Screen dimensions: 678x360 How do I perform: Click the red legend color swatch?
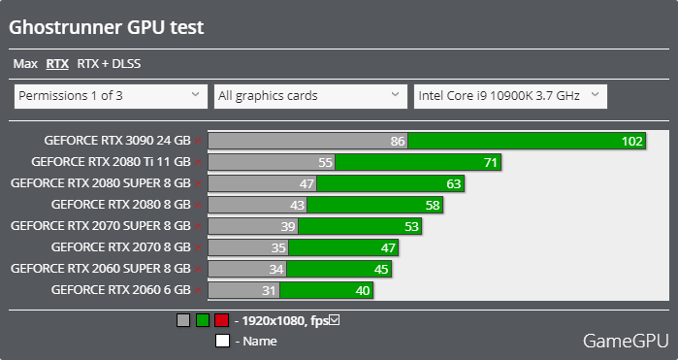(x=221, y=320)
